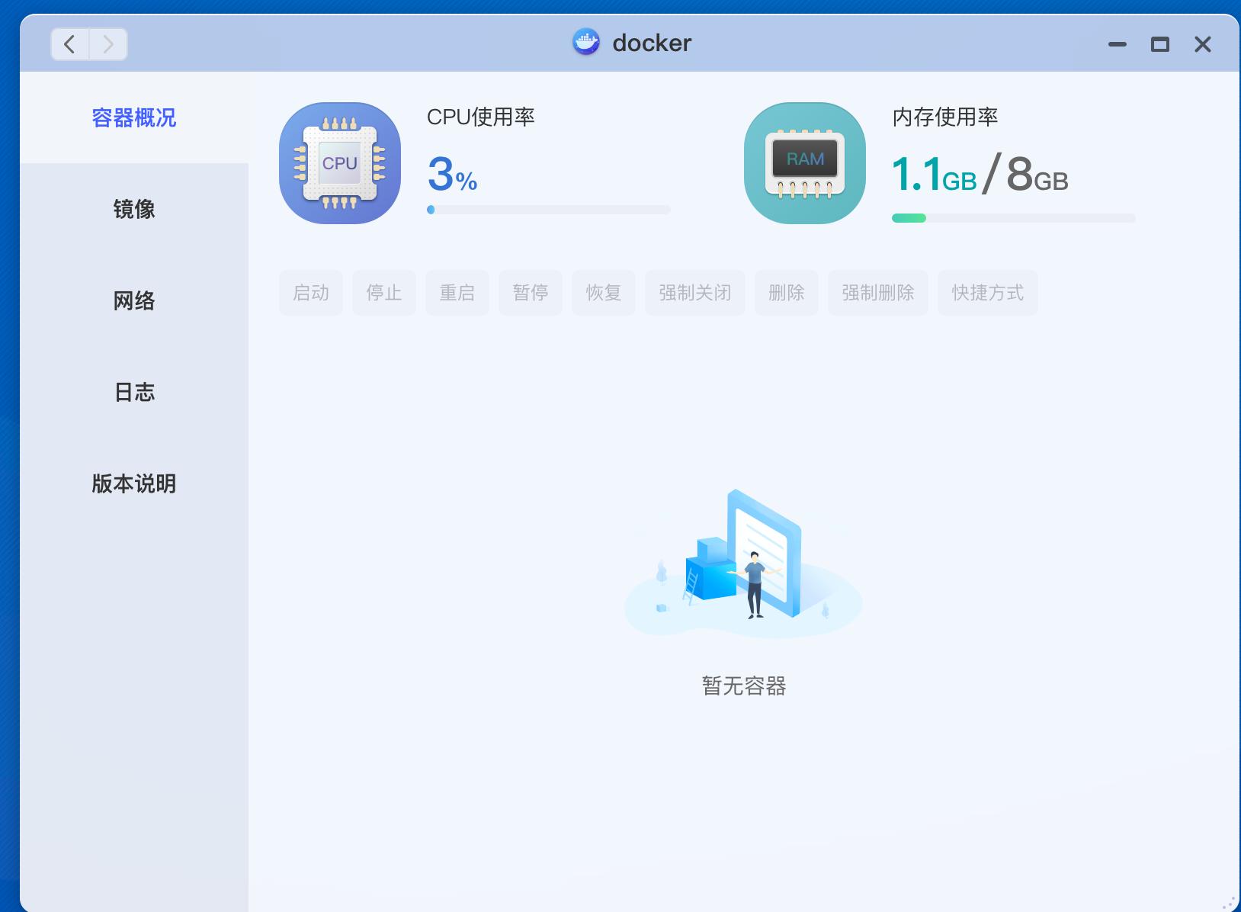This screenshot has width=1241, height=912.
Task: Click the 暂停 (pause) control
Action: (x=530, y=292)
